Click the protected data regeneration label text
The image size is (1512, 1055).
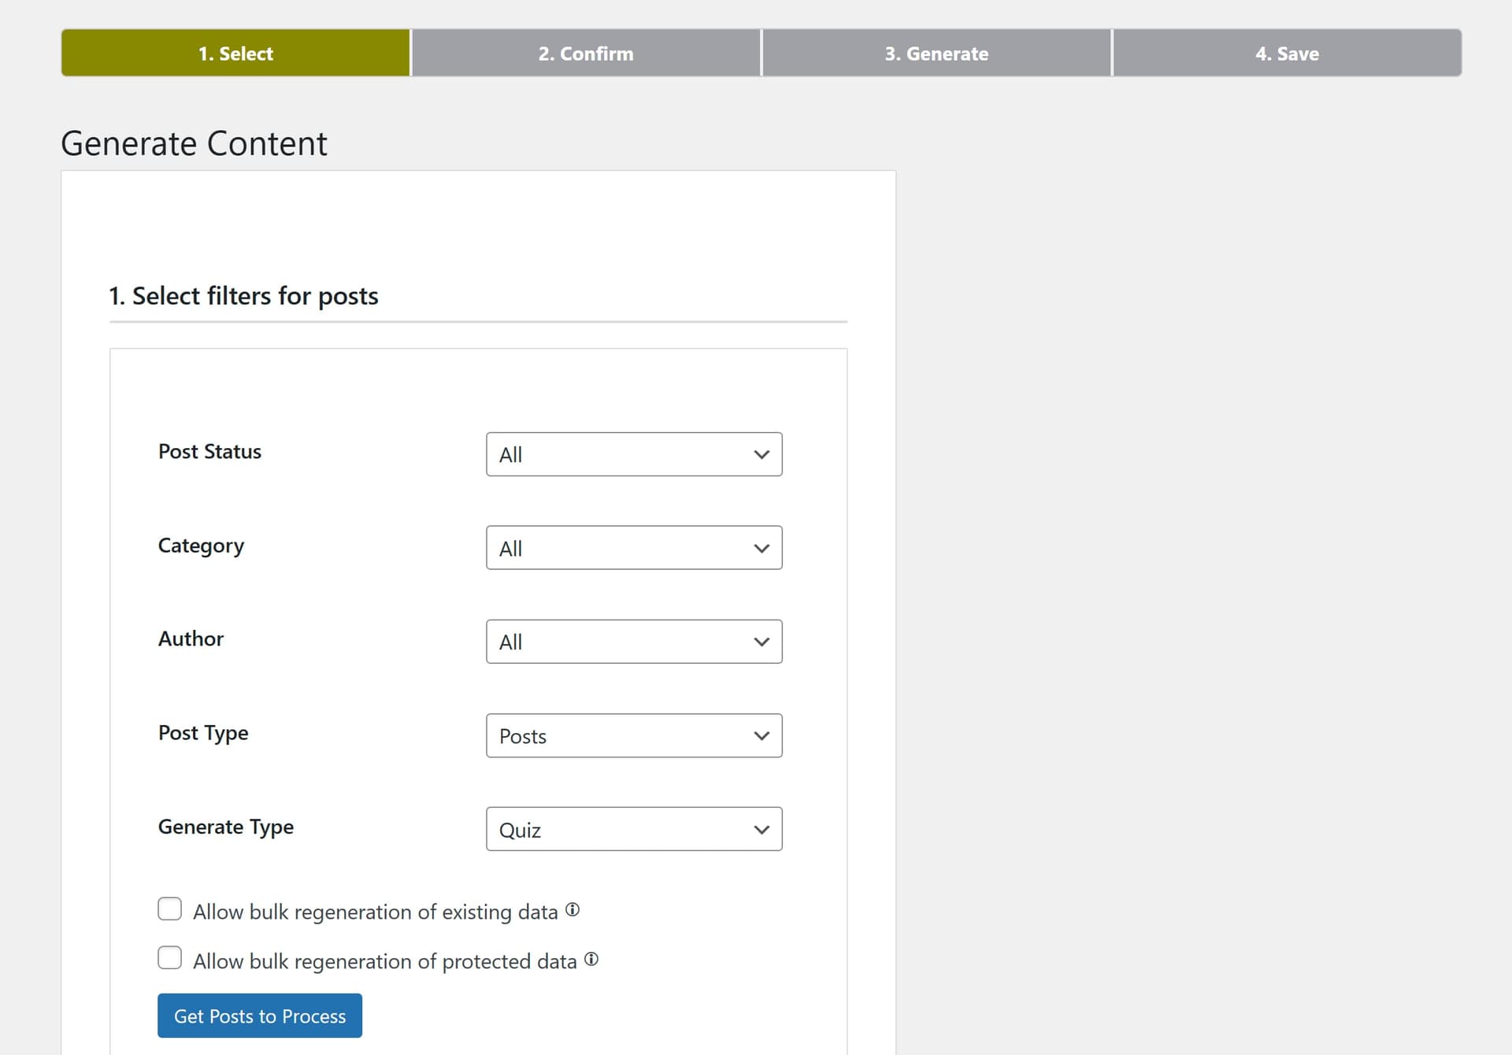385,961
